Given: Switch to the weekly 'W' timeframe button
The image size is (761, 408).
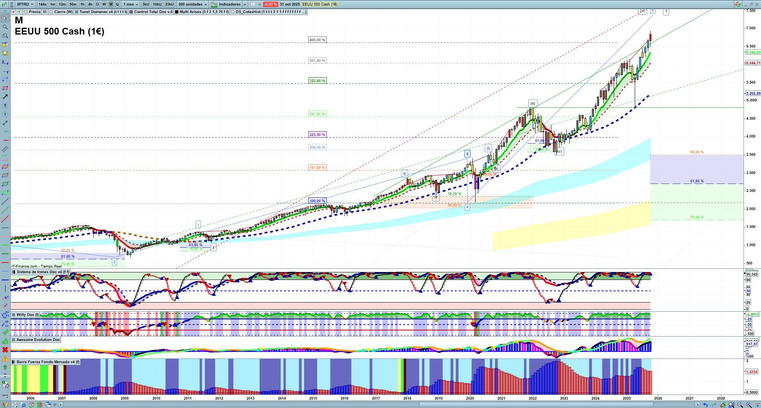Looking at the screenshot, I should (x=104, y=4).
